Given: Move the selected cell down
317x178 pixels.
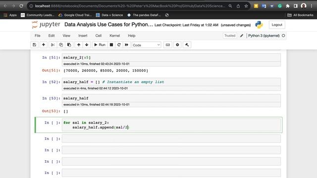Looking at the screenshot, I should click(x=87, y=45).
